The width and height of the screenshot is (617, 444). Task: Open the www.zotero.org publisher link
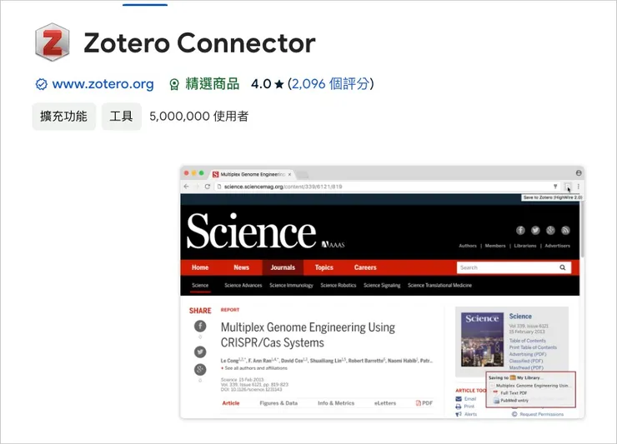click(103, 84)
